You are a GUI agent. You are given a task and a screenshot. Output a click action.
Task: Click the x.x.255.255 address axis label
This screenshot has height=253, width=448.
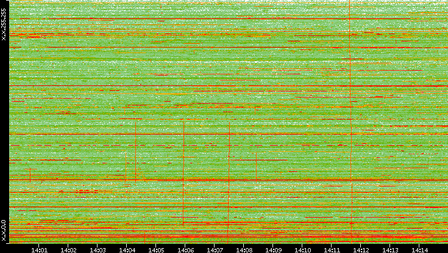pyautogui.click(x=4, y=24)
